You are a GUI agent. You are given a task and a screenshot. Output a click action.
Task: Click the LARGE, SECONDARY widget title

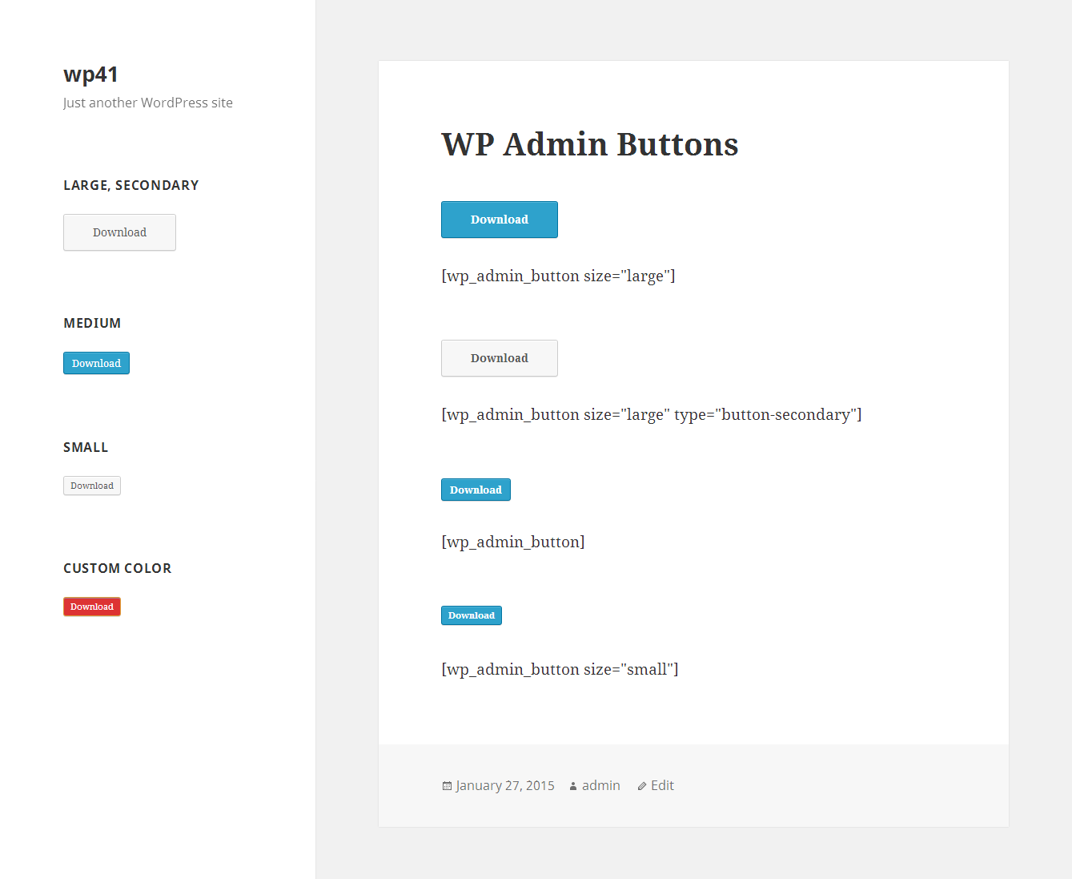(131, 185)
